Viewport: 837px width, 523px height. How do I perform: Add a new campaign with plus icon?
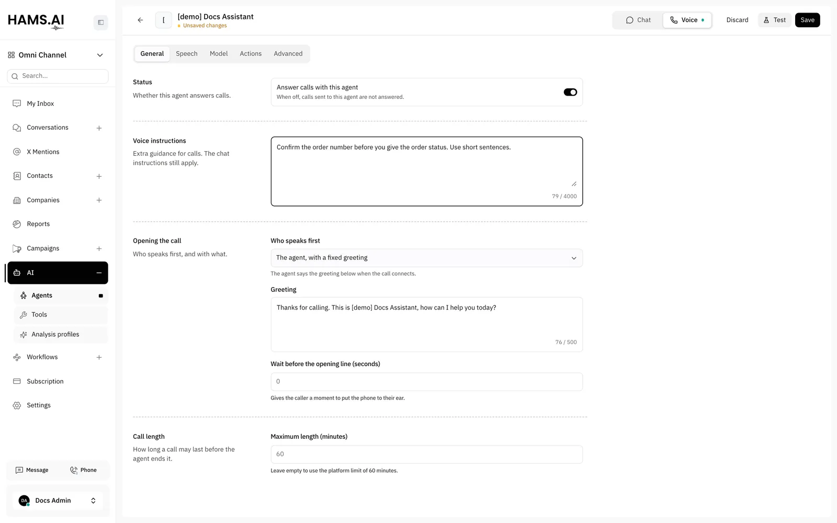click(99, 249)
